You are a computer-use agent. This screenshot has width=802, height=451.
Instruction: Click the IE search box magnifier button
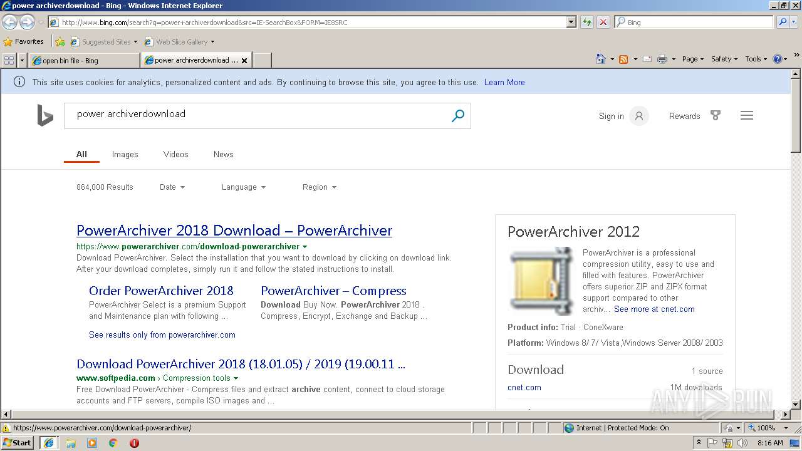[x=783, y=22]
